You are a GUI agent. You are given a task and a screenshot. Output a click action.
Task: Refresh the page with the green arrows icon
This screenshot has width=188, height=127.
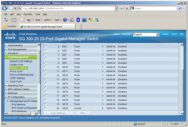(x=121, y=8)
